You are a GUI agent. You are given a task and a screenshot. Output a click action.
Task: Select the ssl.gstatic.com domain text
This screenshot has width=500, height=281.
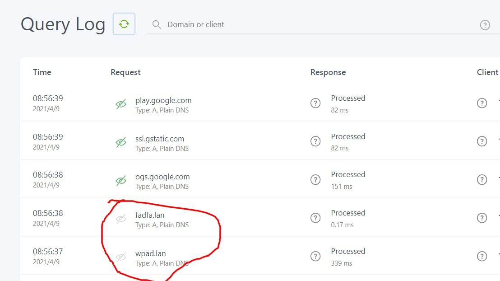click(x=160, y=139)
